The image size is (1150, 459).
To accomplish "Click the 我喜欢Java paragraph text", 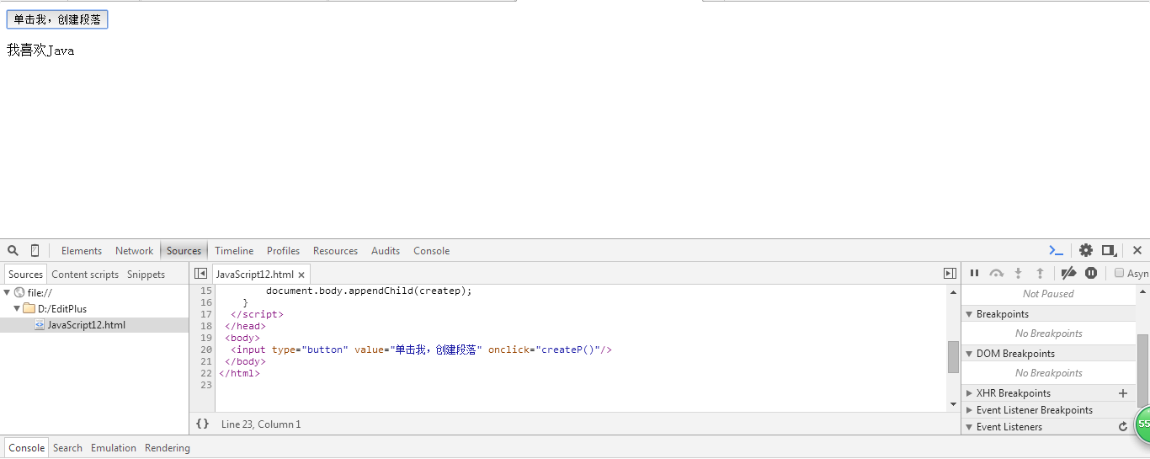I will (40, 51).
